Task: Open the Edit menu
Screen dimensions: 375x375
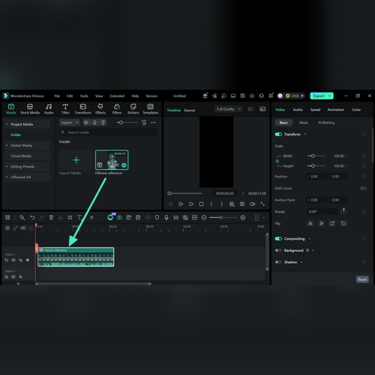Action: point(69,96)
